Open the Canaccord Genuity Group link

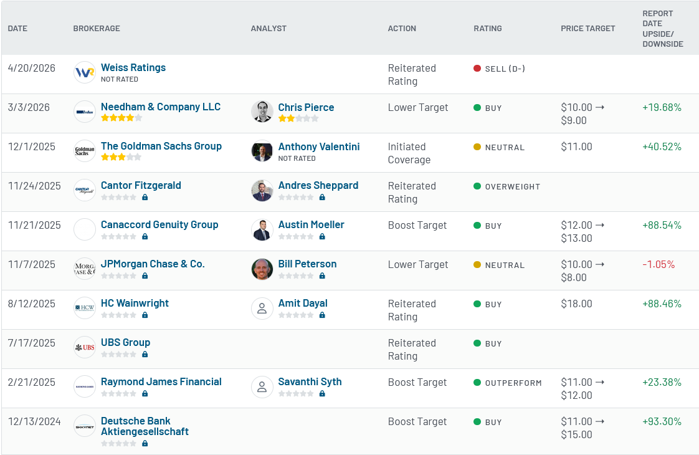pyautogui.click(x=159, y=224)
